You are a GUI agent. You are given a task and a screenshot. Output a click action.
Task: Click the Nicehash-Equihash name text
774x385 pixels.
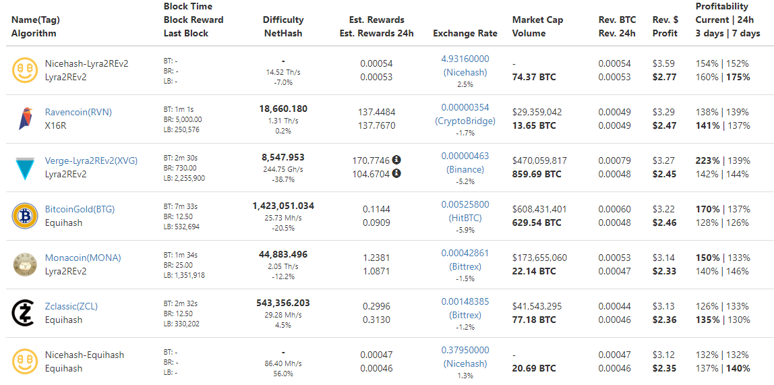[x=84, y=355]
